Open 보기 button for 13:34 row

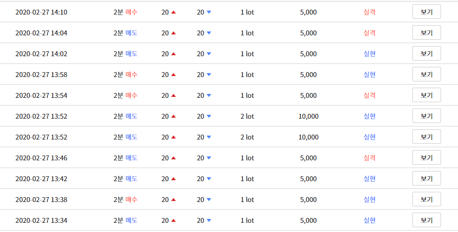(426, 220)
